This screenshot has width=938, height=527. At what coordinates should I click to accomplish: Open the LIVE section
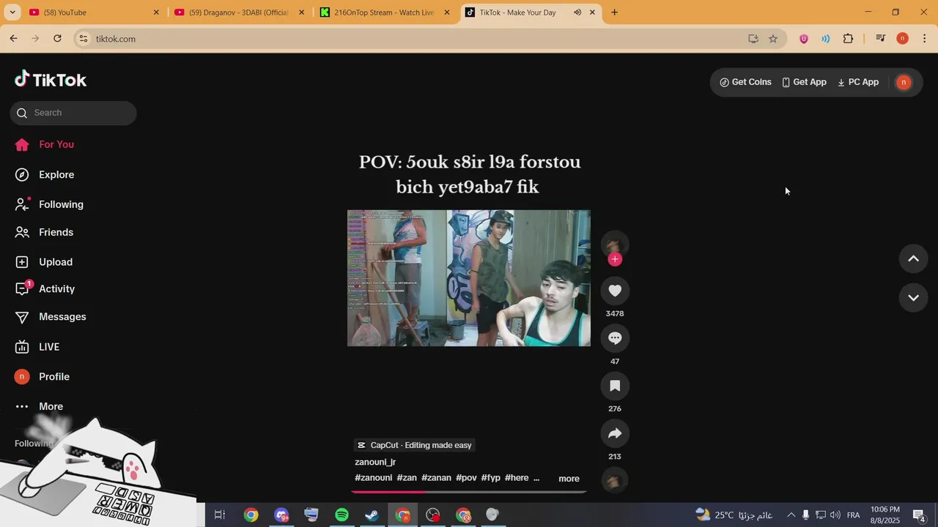pyautogui.click(x=38, y=347)
